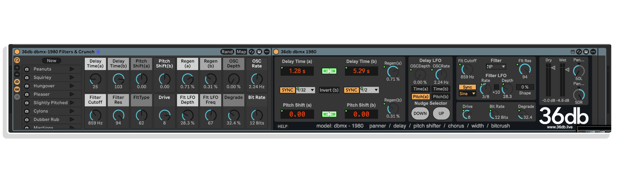Click dbmx device hot-swap icon
The width and height of the screenshot is (619, 177).
[x=579, y=52]
